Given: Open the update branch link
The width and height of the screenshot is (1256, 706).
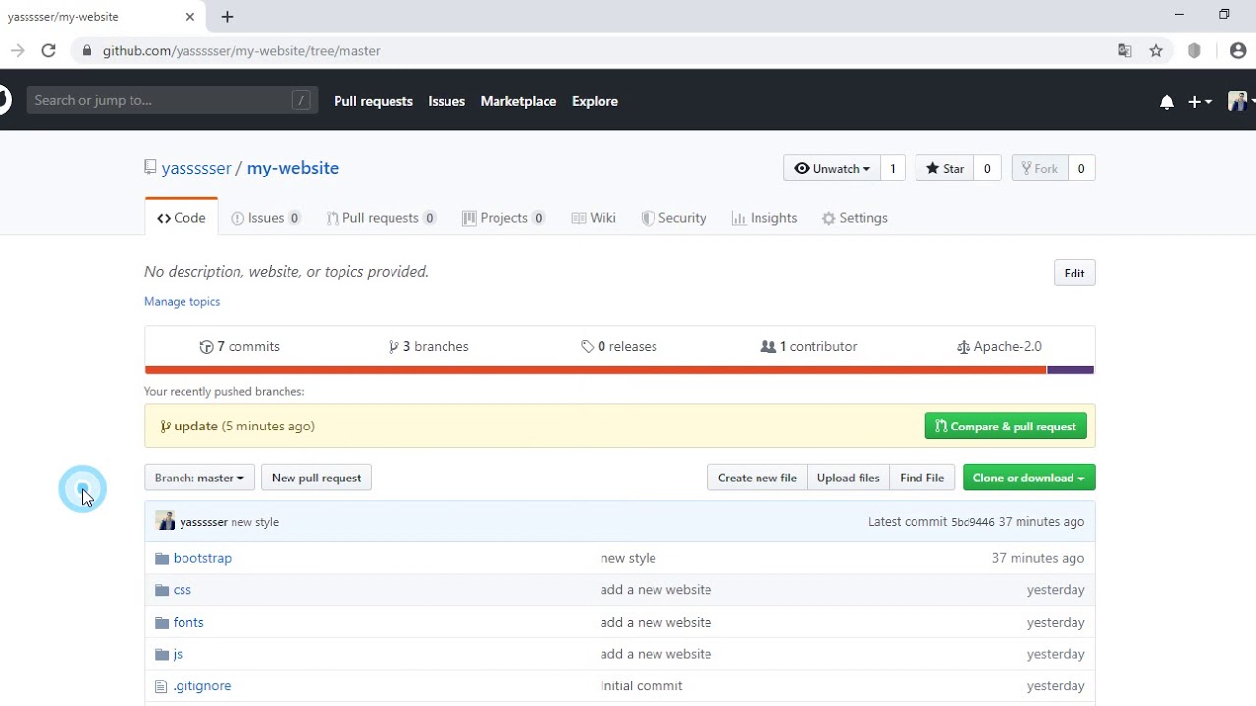Looking at the screenshot, I should (x=195, y=426).
